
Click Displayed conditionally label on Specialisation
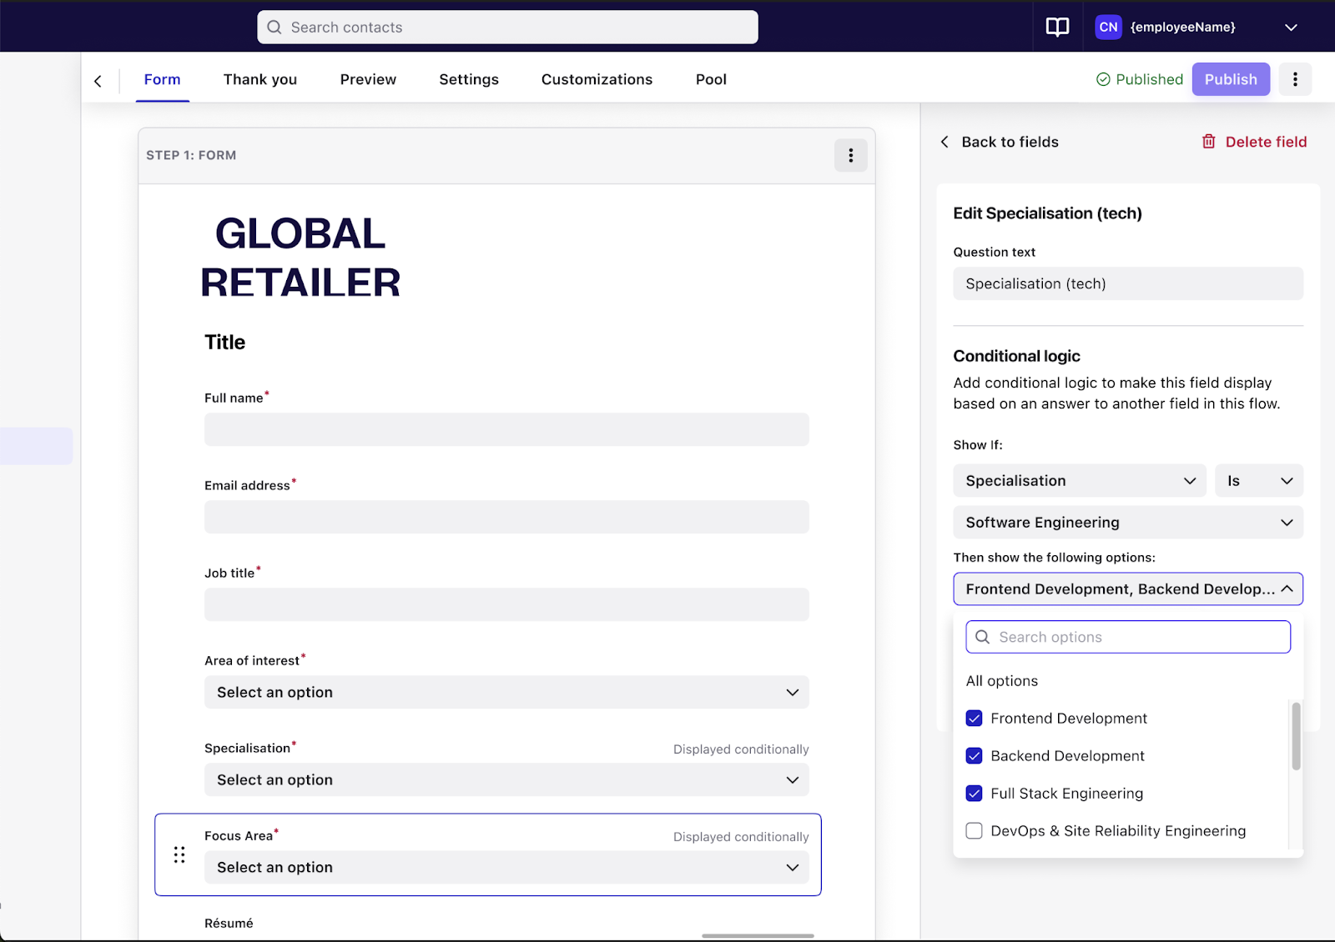(741, 749)
